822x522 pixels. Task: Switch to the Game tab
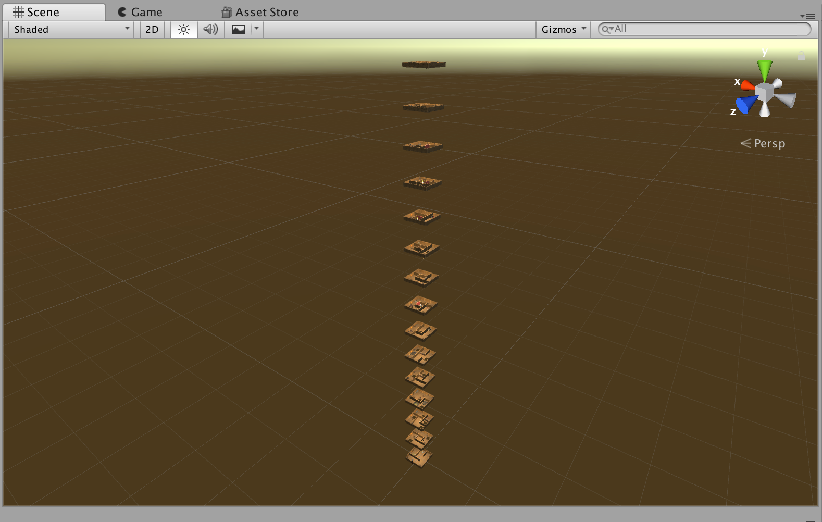point(140,12)
